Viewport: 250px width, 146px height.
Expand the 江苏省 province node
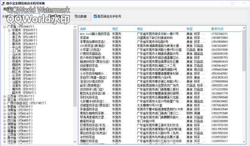[4, 96]
